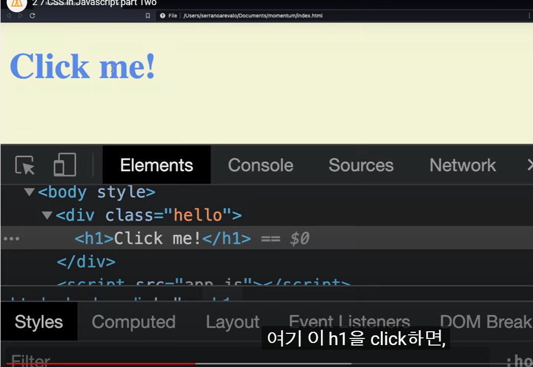
Task: Open the Computed pane tab
Action: [x=133, y=322]
